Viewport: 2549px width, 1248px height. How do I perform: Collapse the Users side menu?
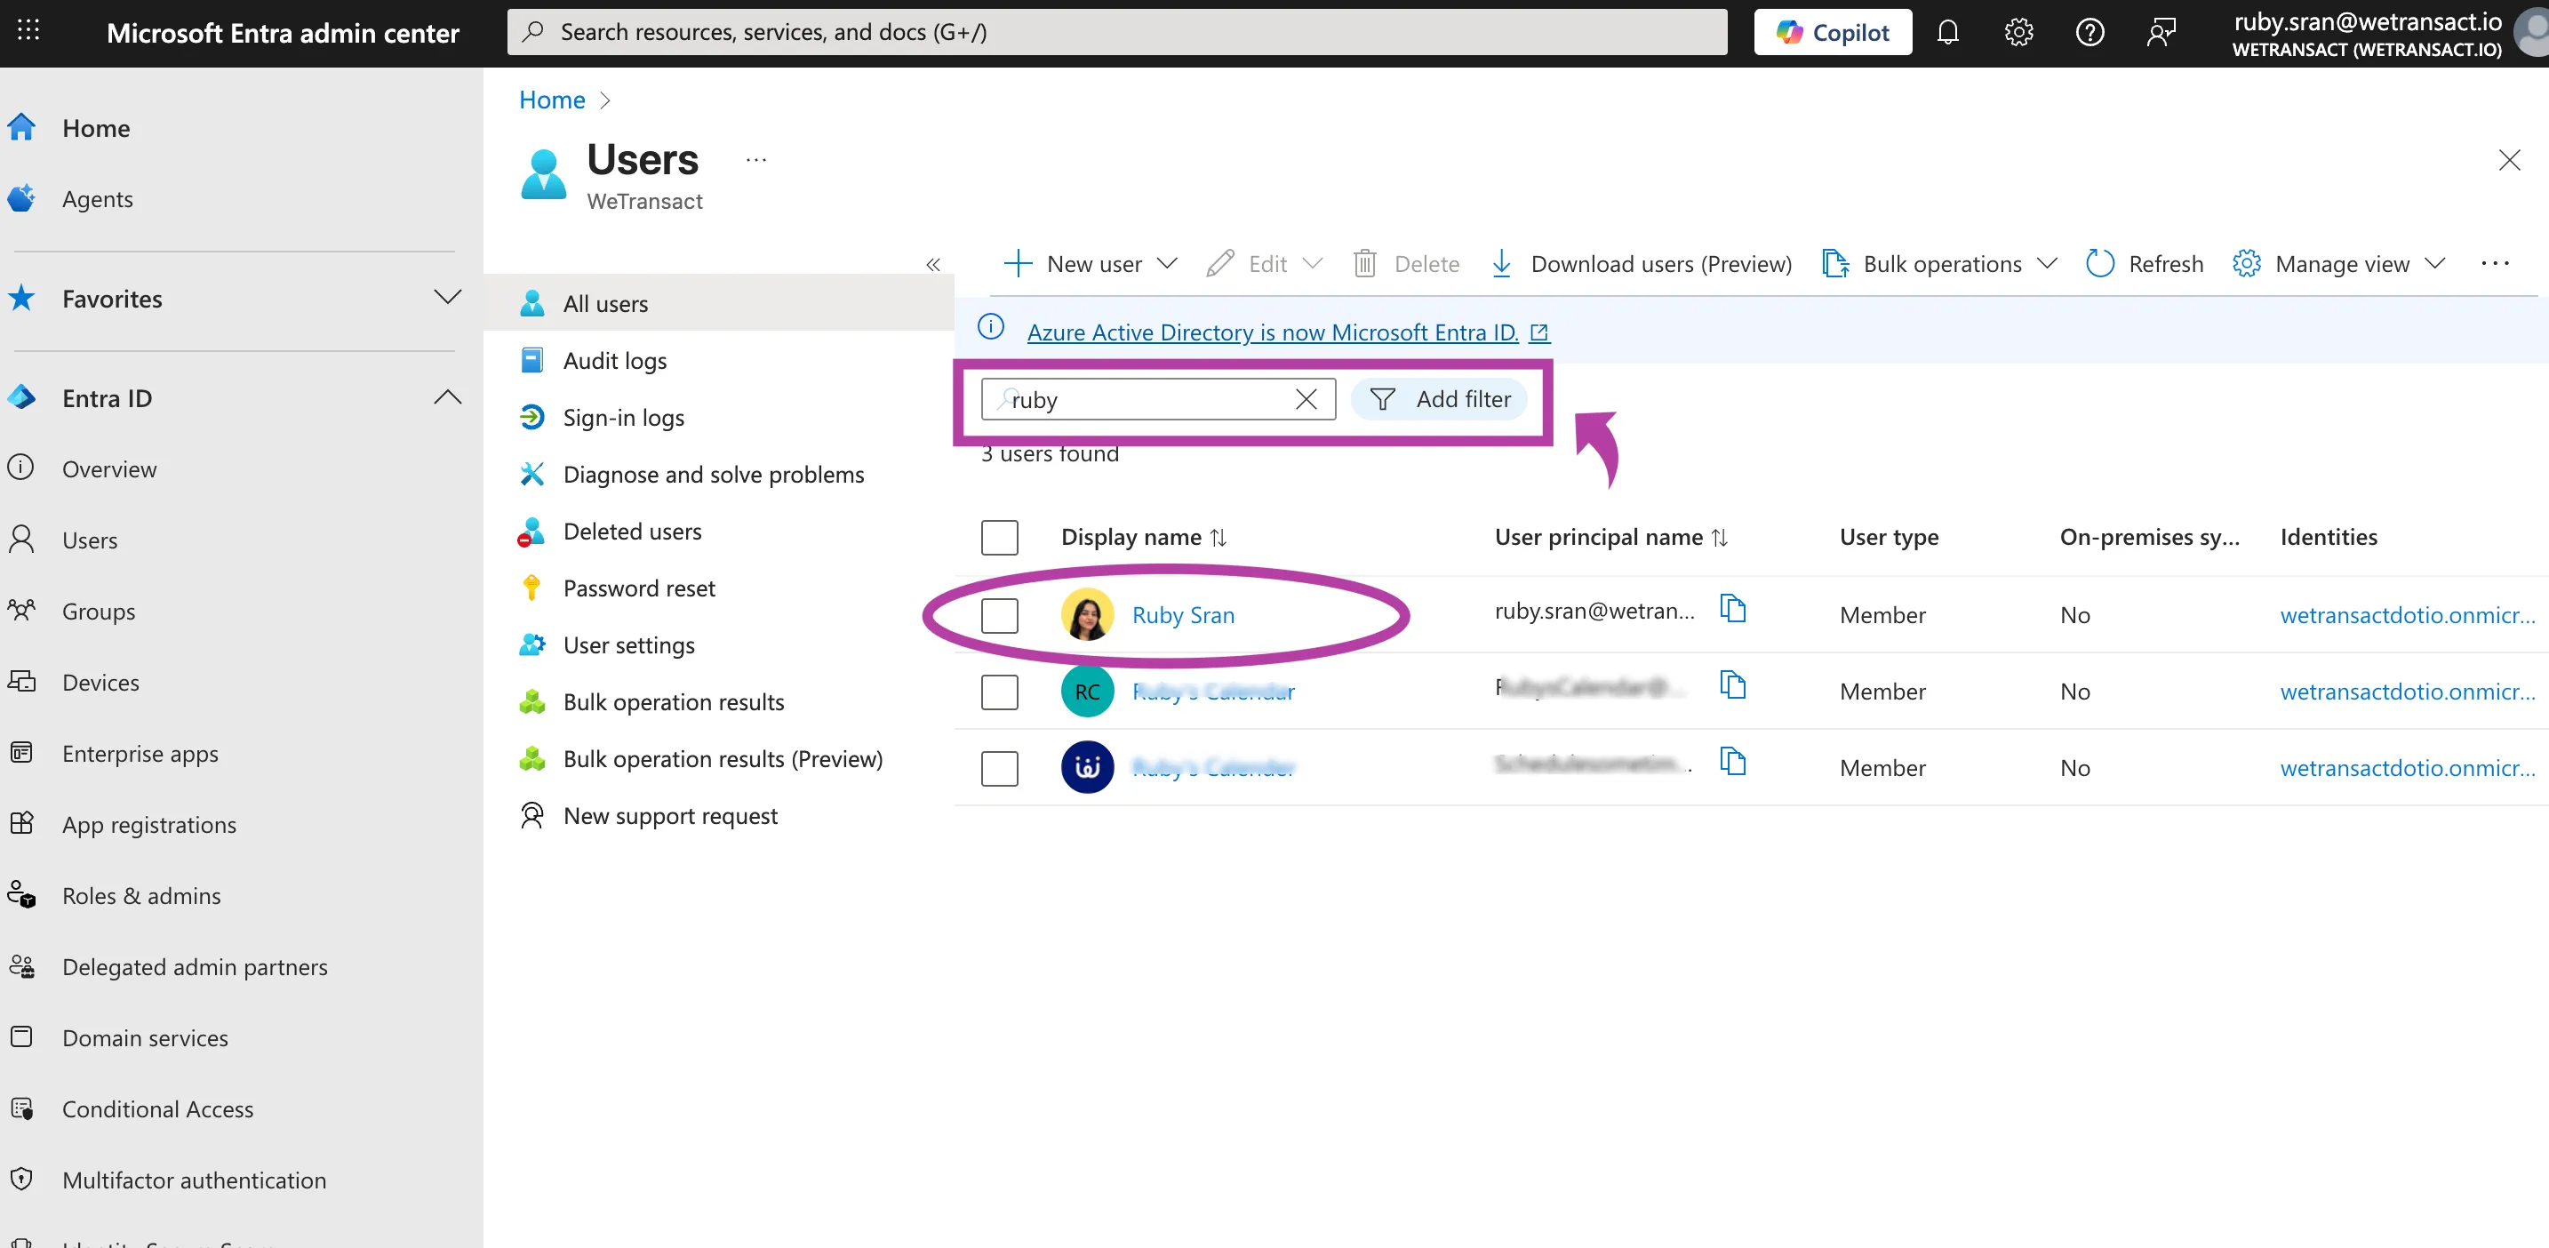click(932, 264)
